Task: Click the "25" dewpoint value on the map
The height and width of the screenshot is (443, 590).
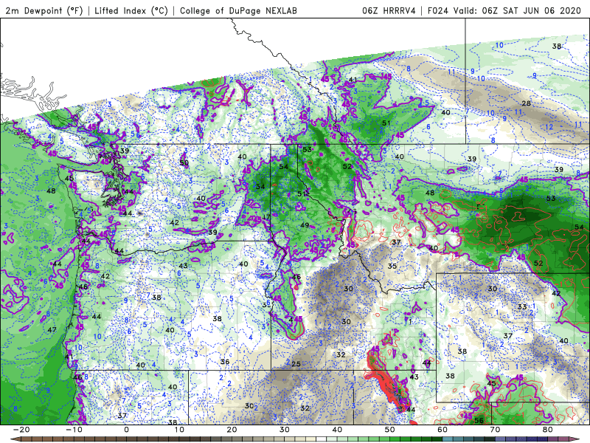Action: coord(296,364)
